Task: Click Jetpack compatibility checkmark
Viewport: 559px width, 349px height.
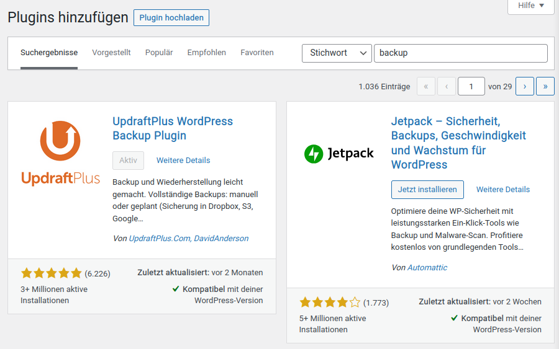Action: point(454,318)
